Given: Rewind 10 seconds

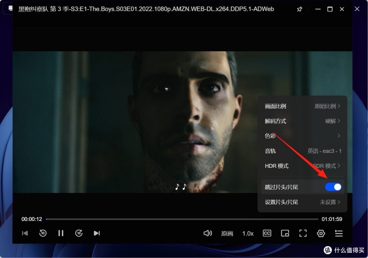Looking at the screenshot, I should (43, 233).
